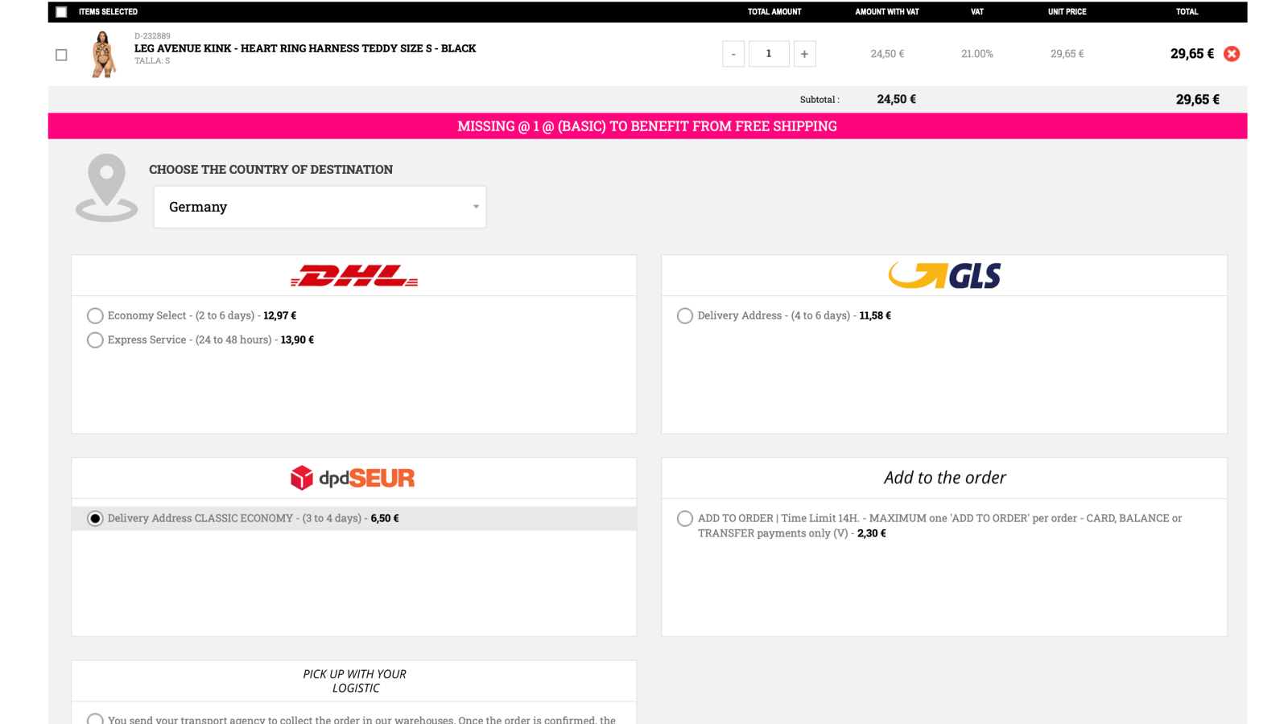The height and width of the screenshot is (724, 1288).
Task: Click the '21.00%' VAT value
Action: coord(977,54)
